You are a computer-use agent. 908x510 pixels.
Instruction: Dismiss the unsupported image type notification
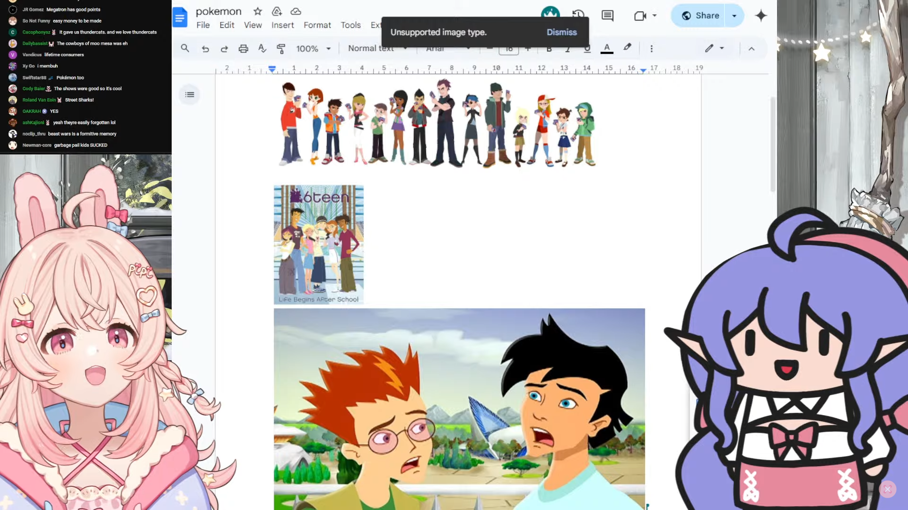point(561,32)
